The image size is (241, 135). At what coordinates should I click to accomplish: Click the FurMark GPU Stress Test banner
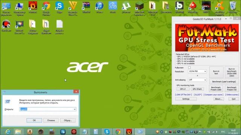click(x=207, y=37)
